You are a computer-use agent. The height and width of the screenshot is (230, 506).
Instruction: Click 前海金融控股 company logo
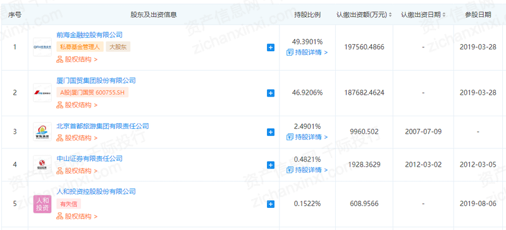[42, 47]
